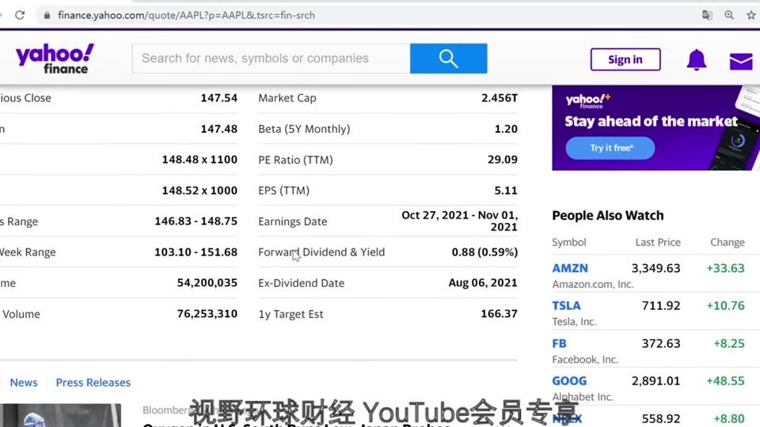Click the Change column header

point(727,243)
